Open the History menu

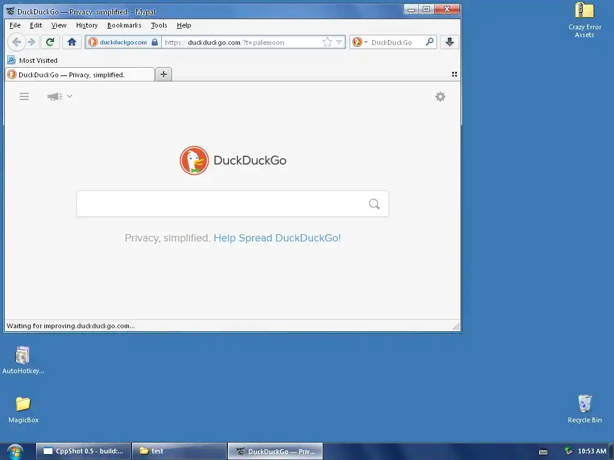[87, 25]
